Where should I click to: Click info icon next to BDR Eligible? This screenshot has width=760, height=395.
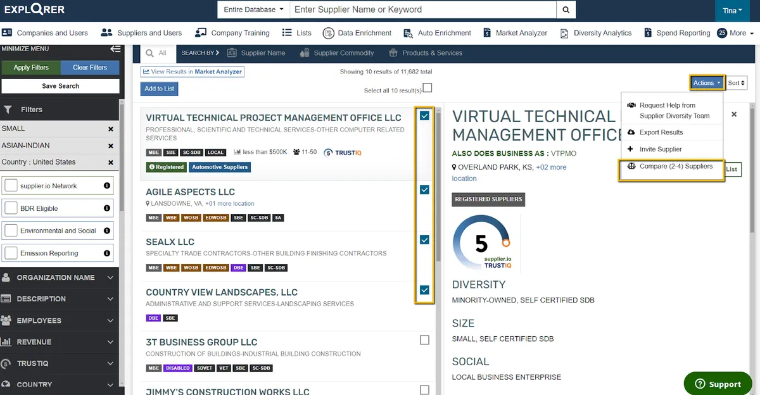107,208
